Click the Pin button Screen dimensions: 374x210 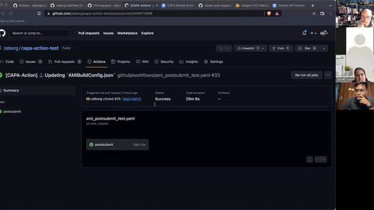[224, 48]
